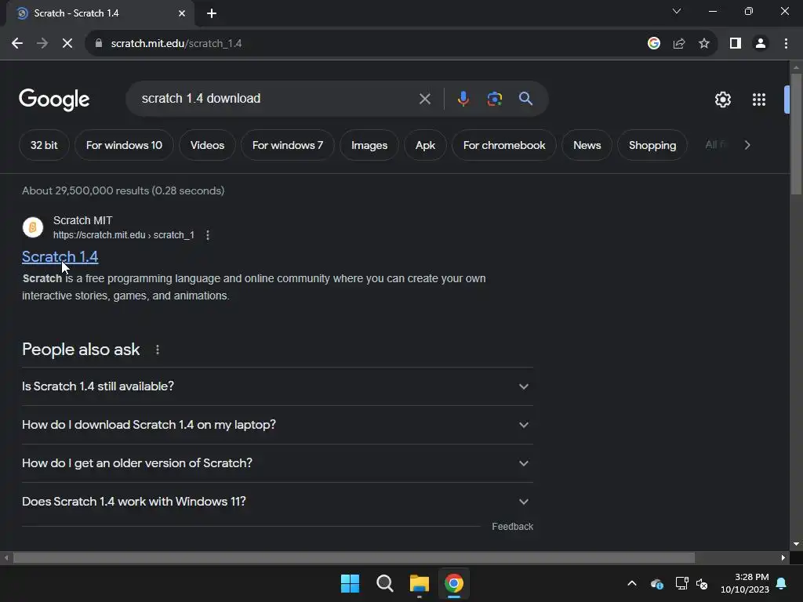The width and height of the screenshot is (803, 602).
Task: Click the Chrome taskbar icon
Action: pos(454,583)
